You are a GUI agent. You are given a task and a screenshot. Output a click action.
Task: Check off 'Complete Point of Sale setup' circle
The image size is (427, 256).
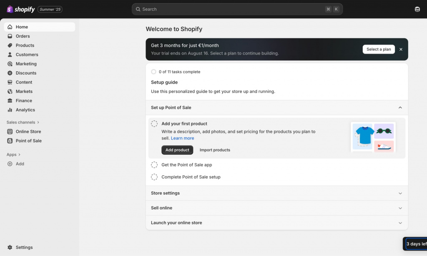pos(154,177)
